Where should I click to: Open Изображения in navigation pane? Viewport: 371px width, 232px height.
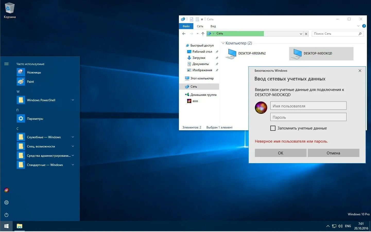pos(202,70)
